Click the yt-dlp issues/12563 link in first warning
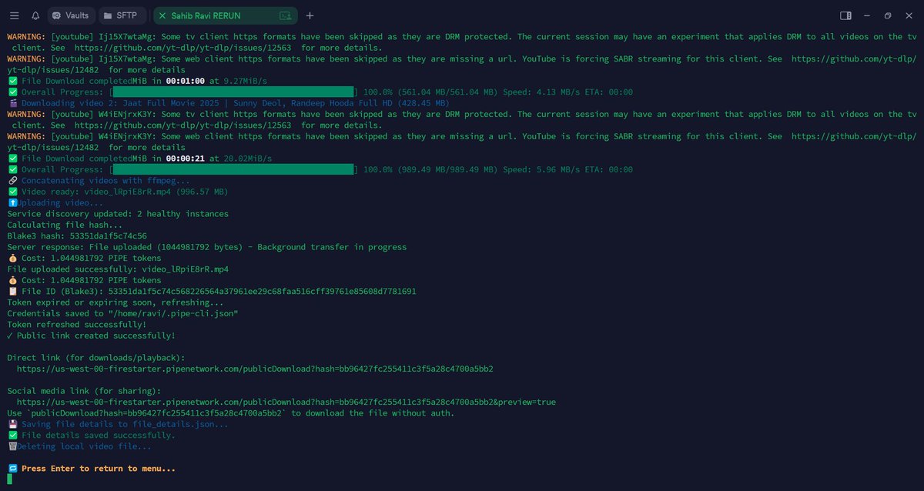Screen dimensions: 924x491 pyautogui.click(x=182, y=48)
